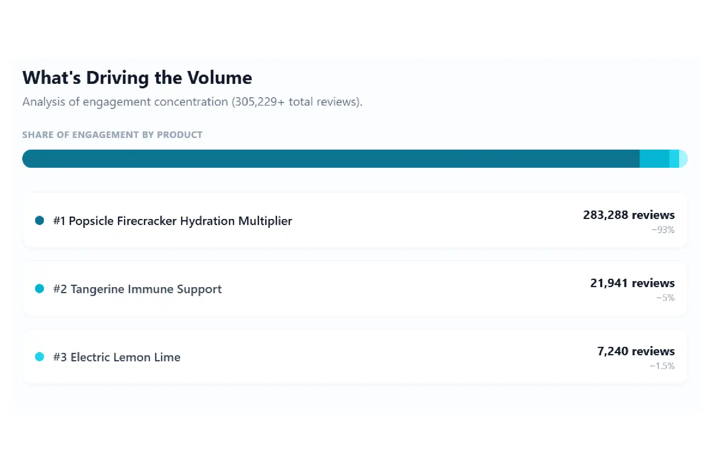Viewport: 709px width, 469px height.
Task: Click the What's Driving the Volume heading
Action: (137, 78)
